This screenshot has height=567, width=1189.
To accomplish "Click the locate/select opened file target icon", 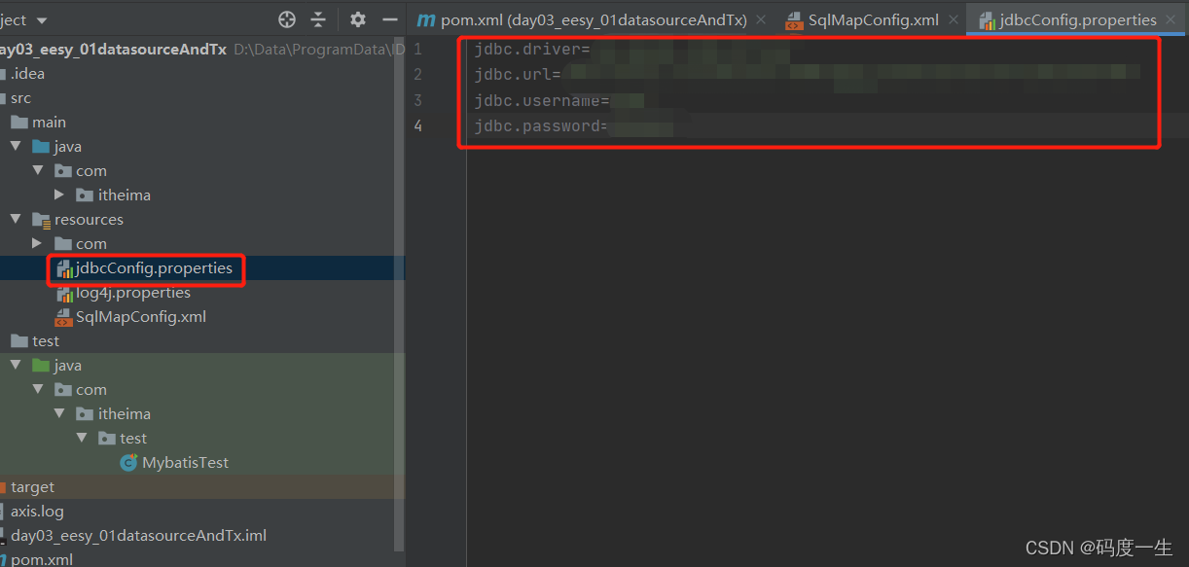I will point(286,19).
